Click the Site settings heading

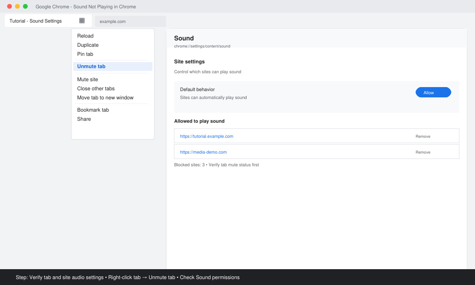tap(190, 62)
